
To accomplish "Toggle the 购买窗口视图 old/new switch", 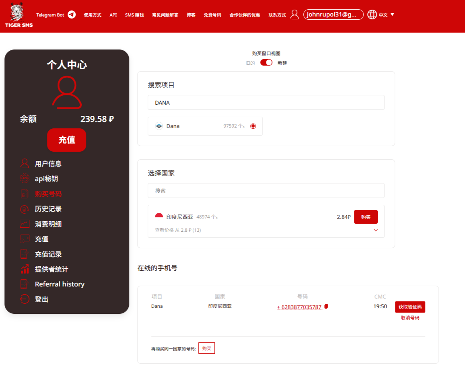I will (x=266, y=62).
